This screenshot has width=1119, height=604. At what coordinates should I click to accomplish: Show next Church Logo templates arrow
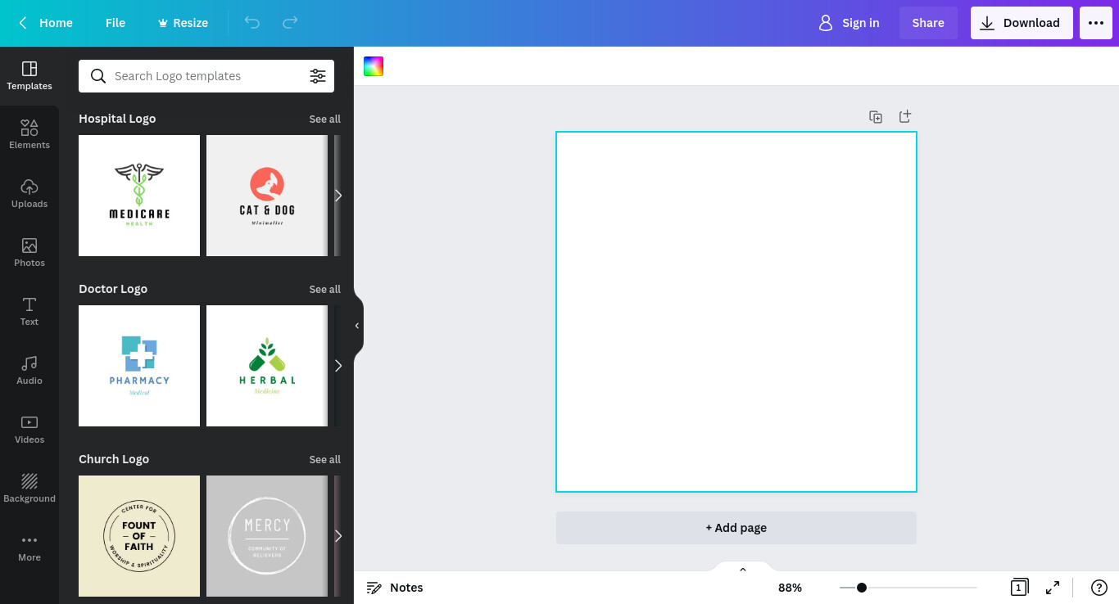click(x=338, y=536)
